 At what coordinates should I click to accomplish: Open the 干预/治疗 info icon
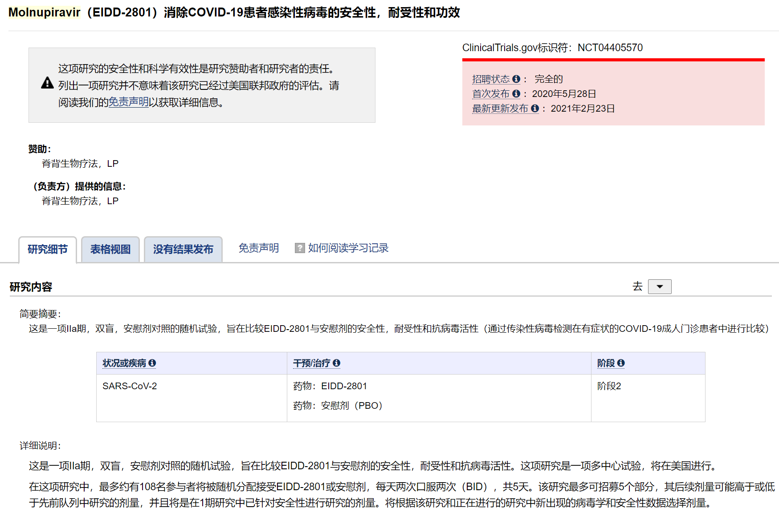tap(338, 363)
